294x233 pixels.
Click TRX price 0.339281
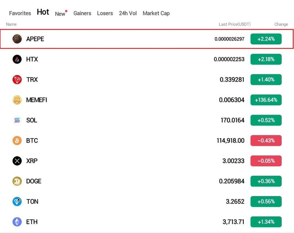pyautogui.click(x=232, y=80)
